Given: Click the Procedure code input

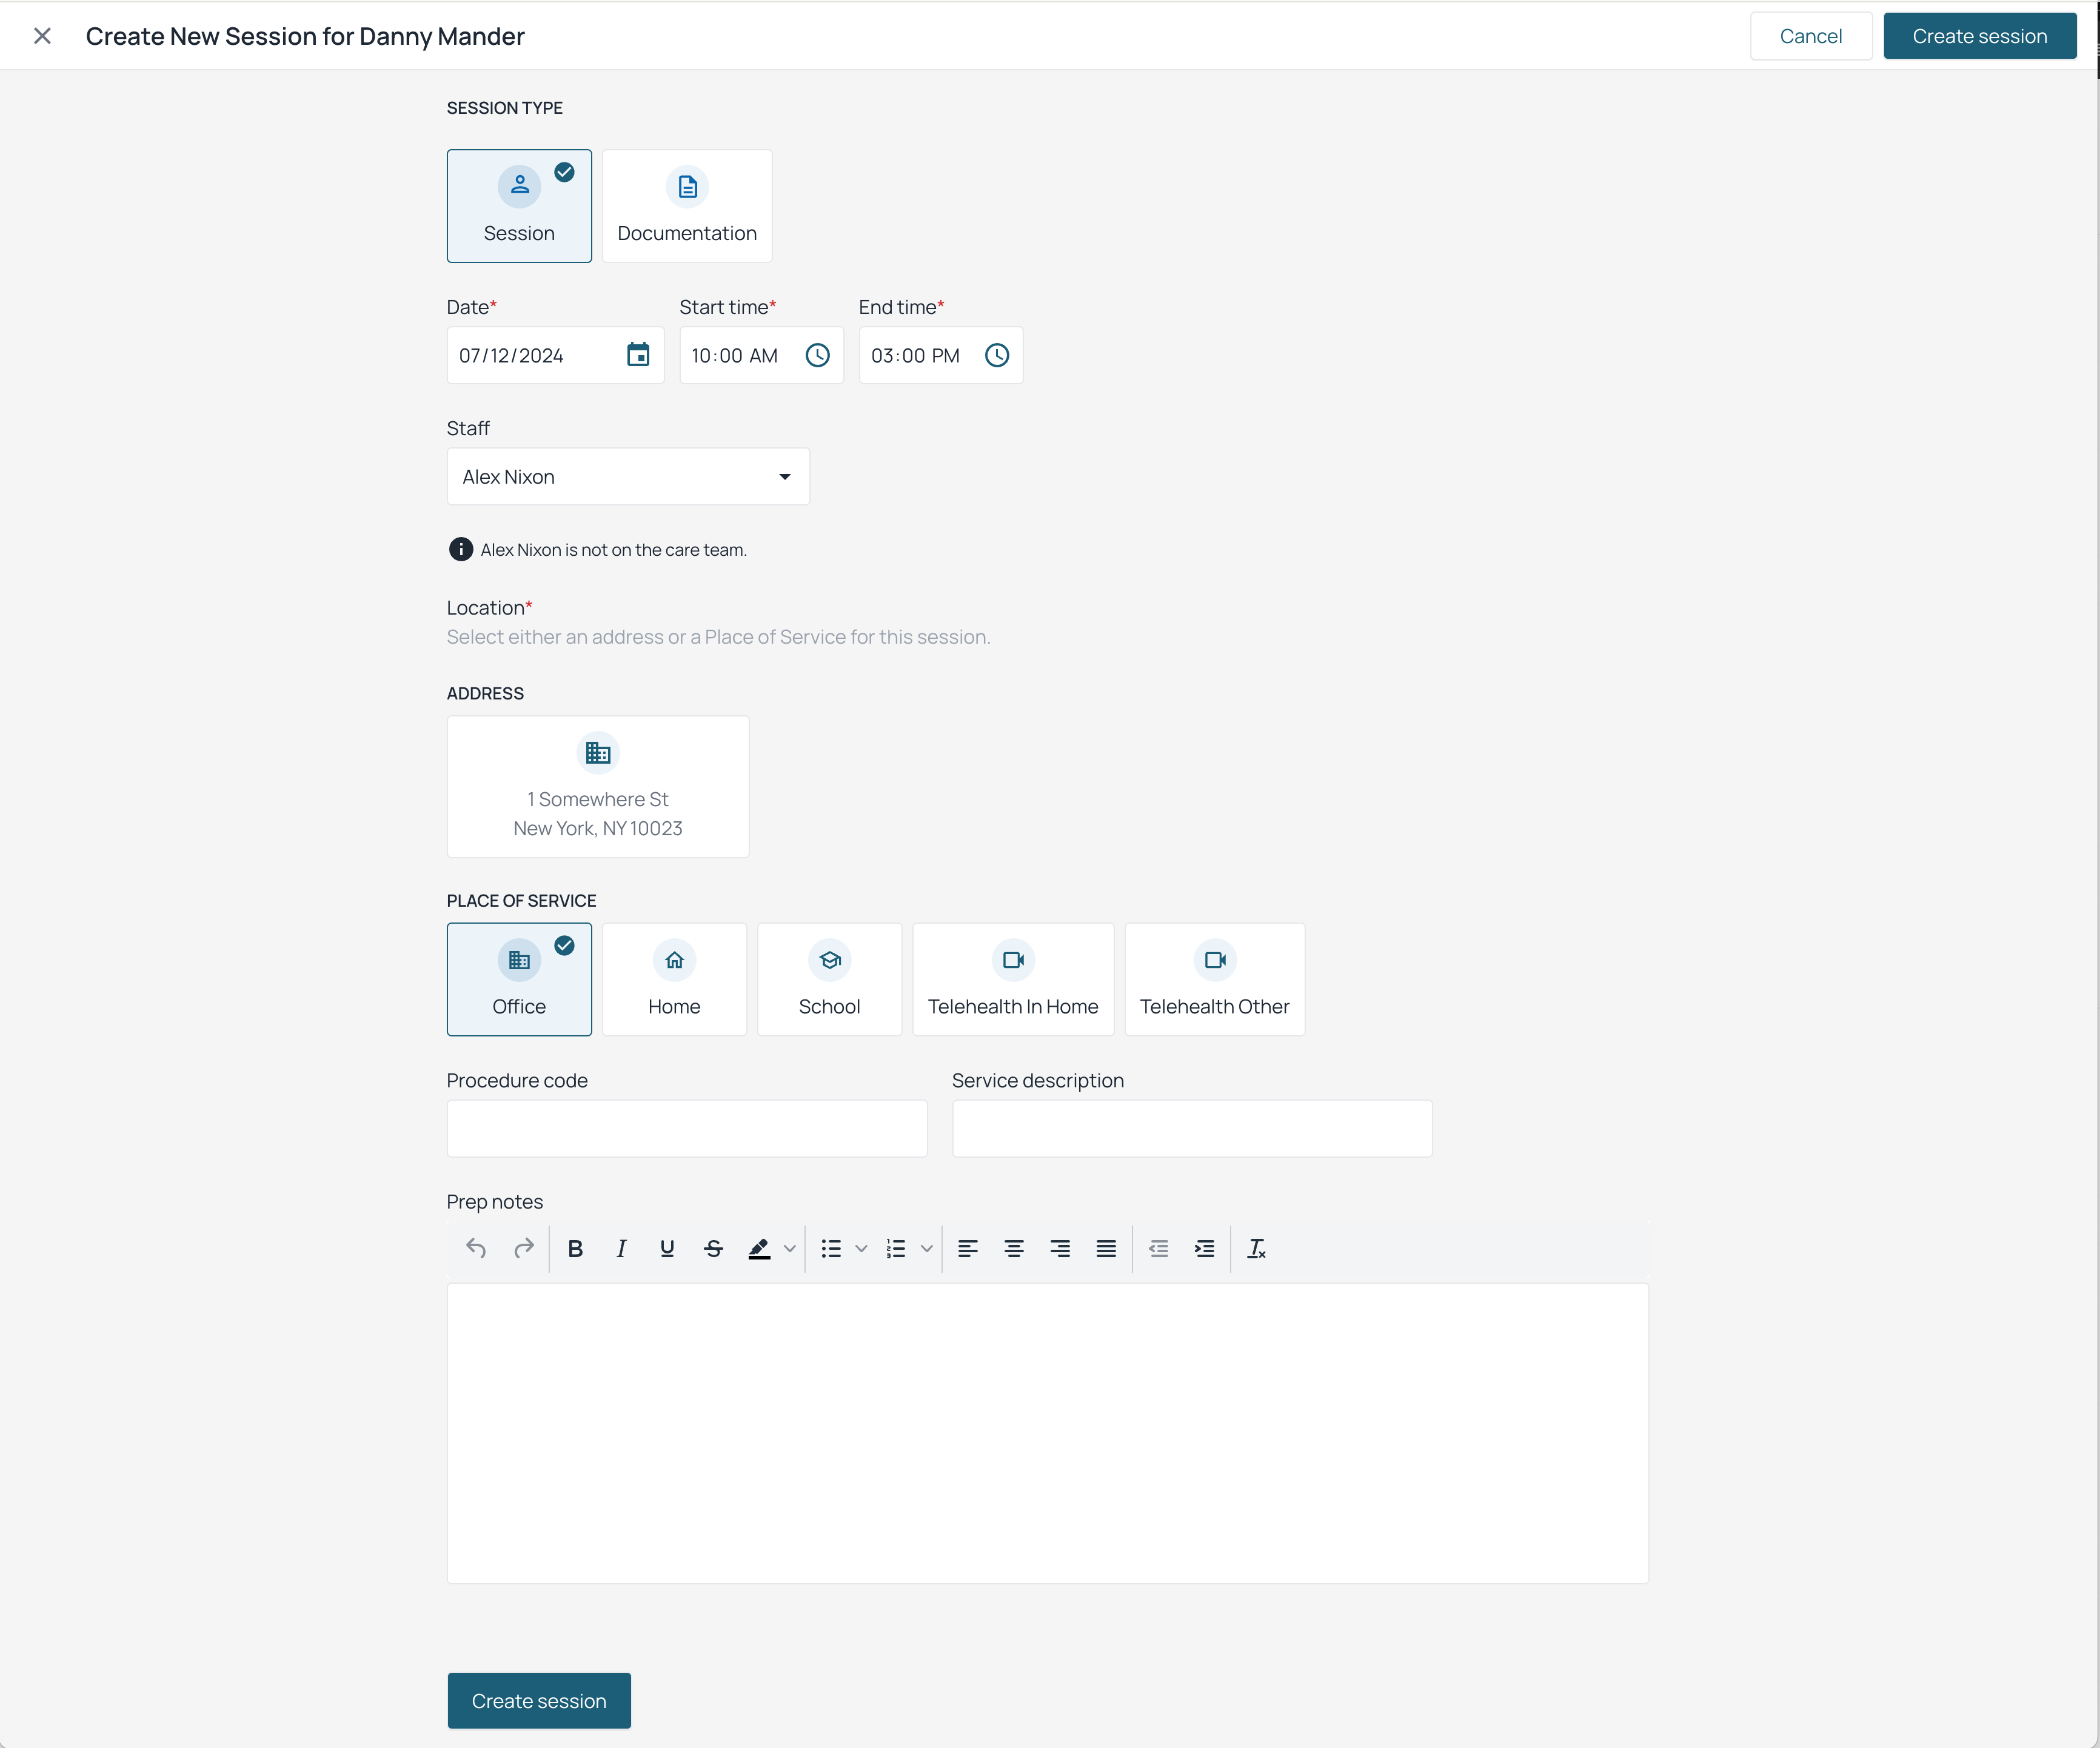Looking at the screenshot, I should point(687,1128).
